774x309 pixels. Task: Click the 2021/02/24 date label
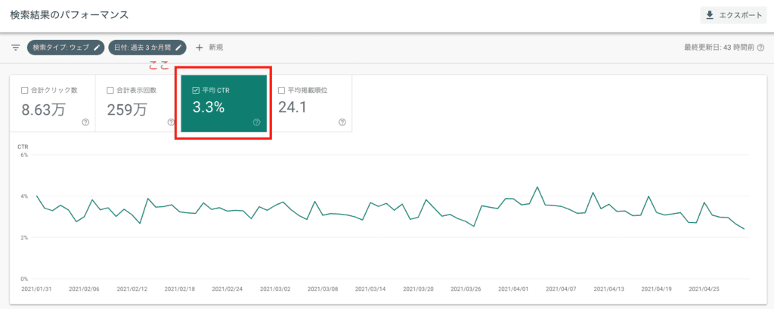click(x=227, y=289)
